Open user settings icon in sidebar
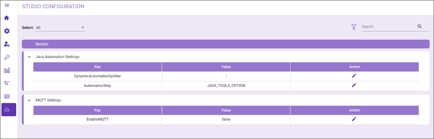This screenshot has height=139, width=434. coord(7,44)
